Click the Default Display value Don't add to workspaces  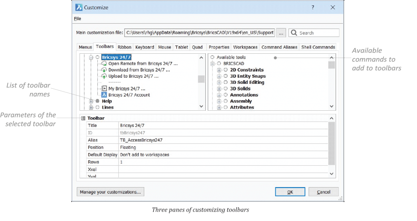pyautogui.click(x=145, y=155)
